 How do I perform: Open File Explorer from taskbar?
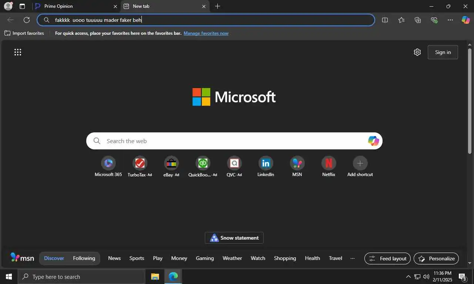coord(155,277)
